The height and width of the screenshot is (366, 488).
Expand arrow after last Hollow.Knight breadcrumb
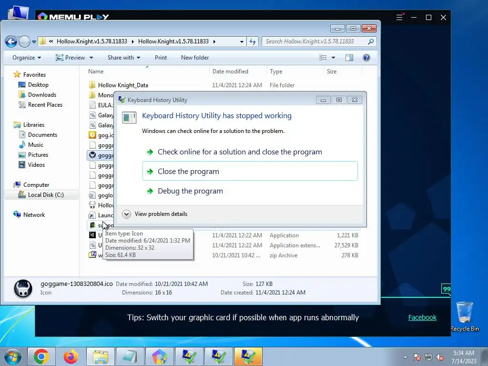(214, 41)
